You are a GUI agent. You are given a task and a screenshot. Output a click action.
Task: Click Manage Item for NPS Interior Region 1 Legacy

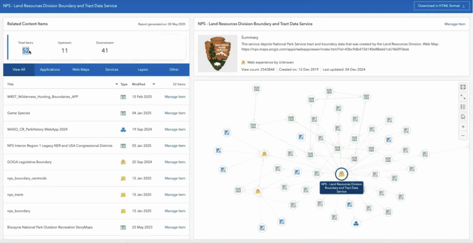coord(175,146)
